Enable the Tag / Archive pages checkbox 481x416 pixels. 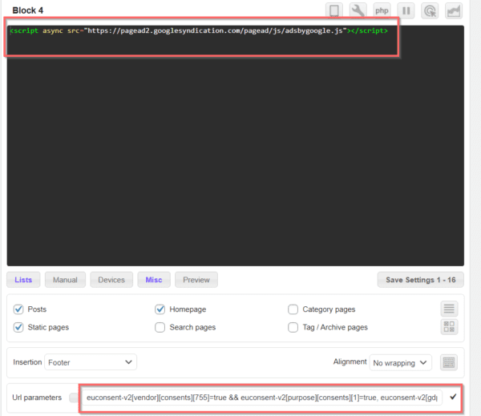pos(293,327)
